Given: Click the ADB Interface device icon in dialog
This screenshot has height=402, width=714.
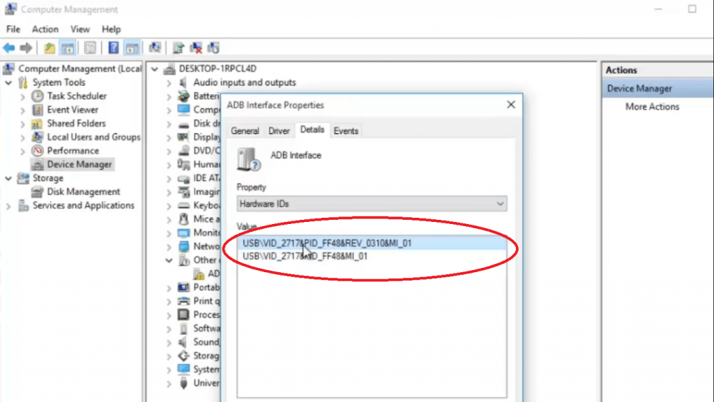Looking at the screenshot, I should click(248, 159).
